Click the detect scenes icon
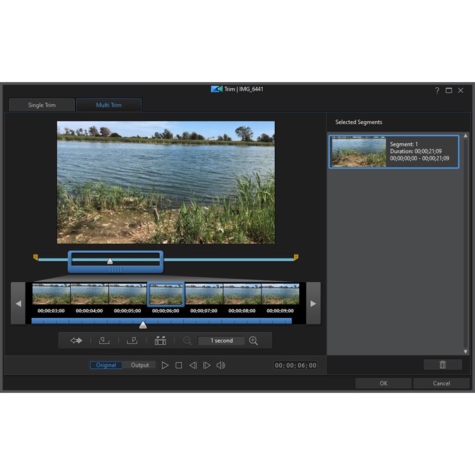Image resolution: width=475 pixels, height=475 pixels. 160,340
